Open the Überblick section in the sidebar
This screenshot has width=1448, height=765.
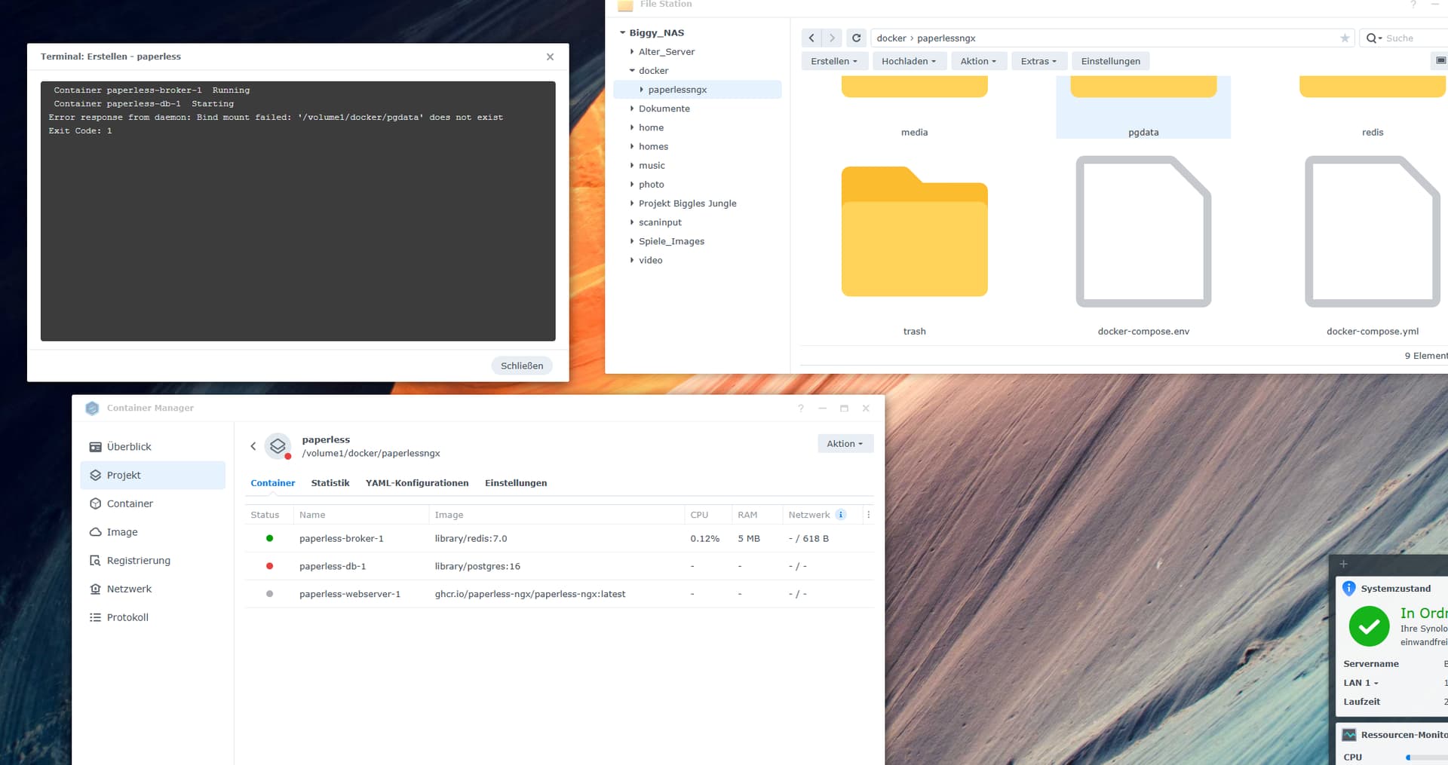click(x=129, y=447)
